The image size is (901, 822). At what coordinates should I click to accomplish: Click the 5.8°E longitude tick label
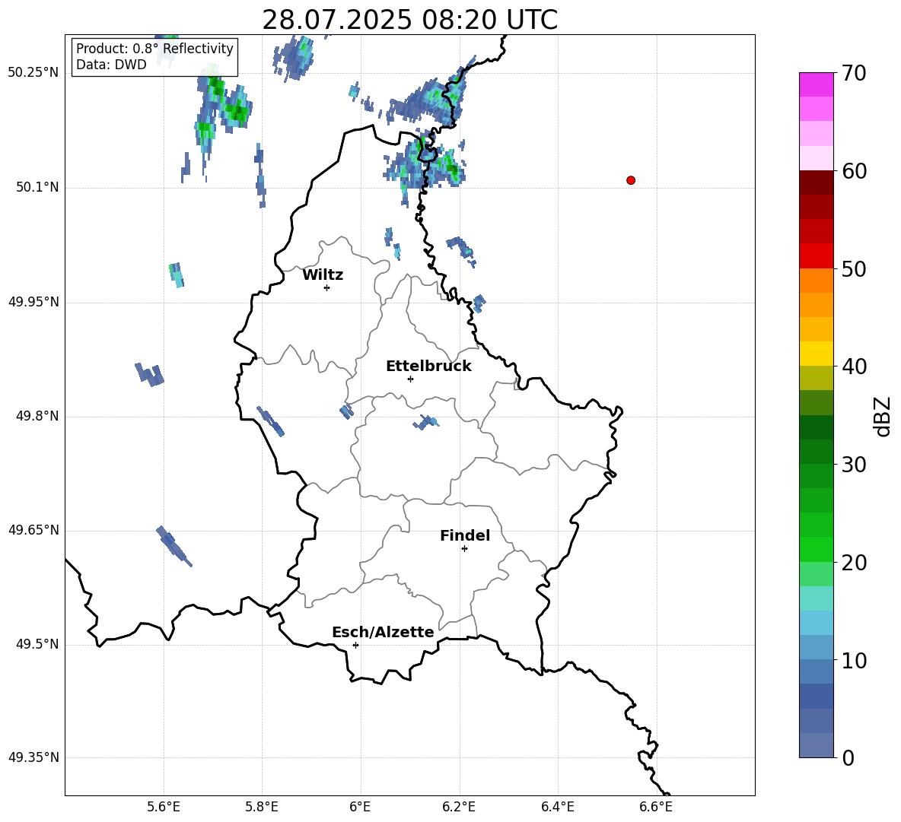click(x=262, y=807)
